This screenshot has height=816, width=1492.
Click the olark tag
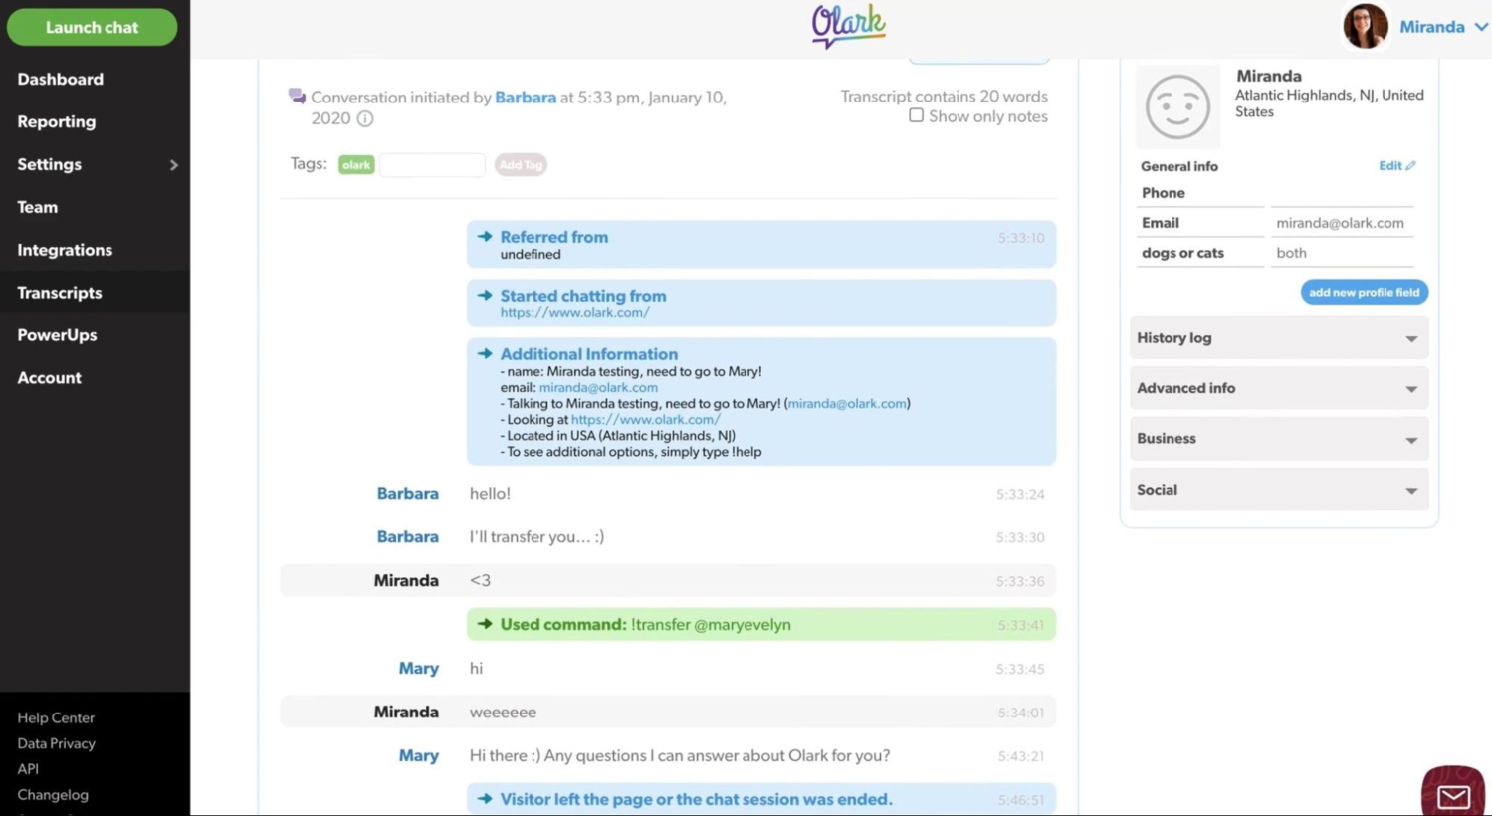coord(356,165)
